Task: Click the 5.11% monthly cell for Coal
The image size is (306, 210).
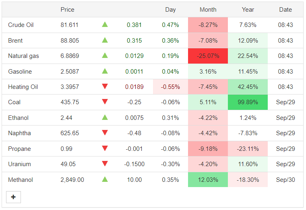Action: tap(208, 102)
